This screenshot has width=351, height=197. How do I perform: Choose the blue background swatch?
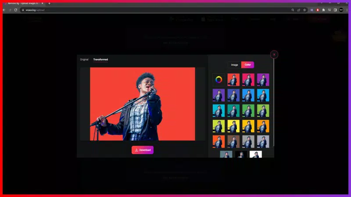(248, 95)
